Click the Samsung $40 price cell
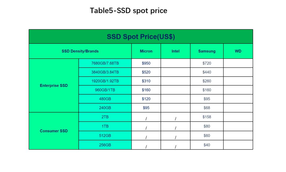This screenshot has height=172, width=286. 207,145
